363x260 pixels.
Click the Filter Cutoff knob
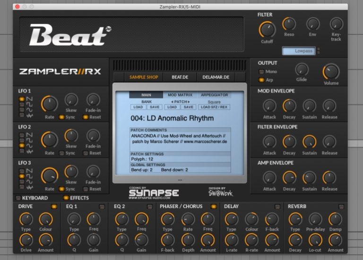[x=267, y=29]
